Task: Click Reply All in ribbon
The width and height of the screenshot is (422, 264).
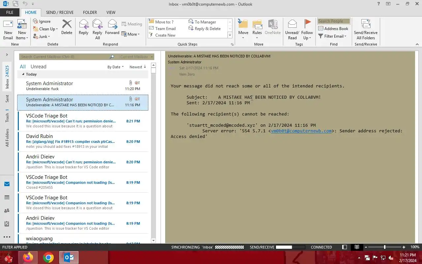Action: click(x=97, y=30)
